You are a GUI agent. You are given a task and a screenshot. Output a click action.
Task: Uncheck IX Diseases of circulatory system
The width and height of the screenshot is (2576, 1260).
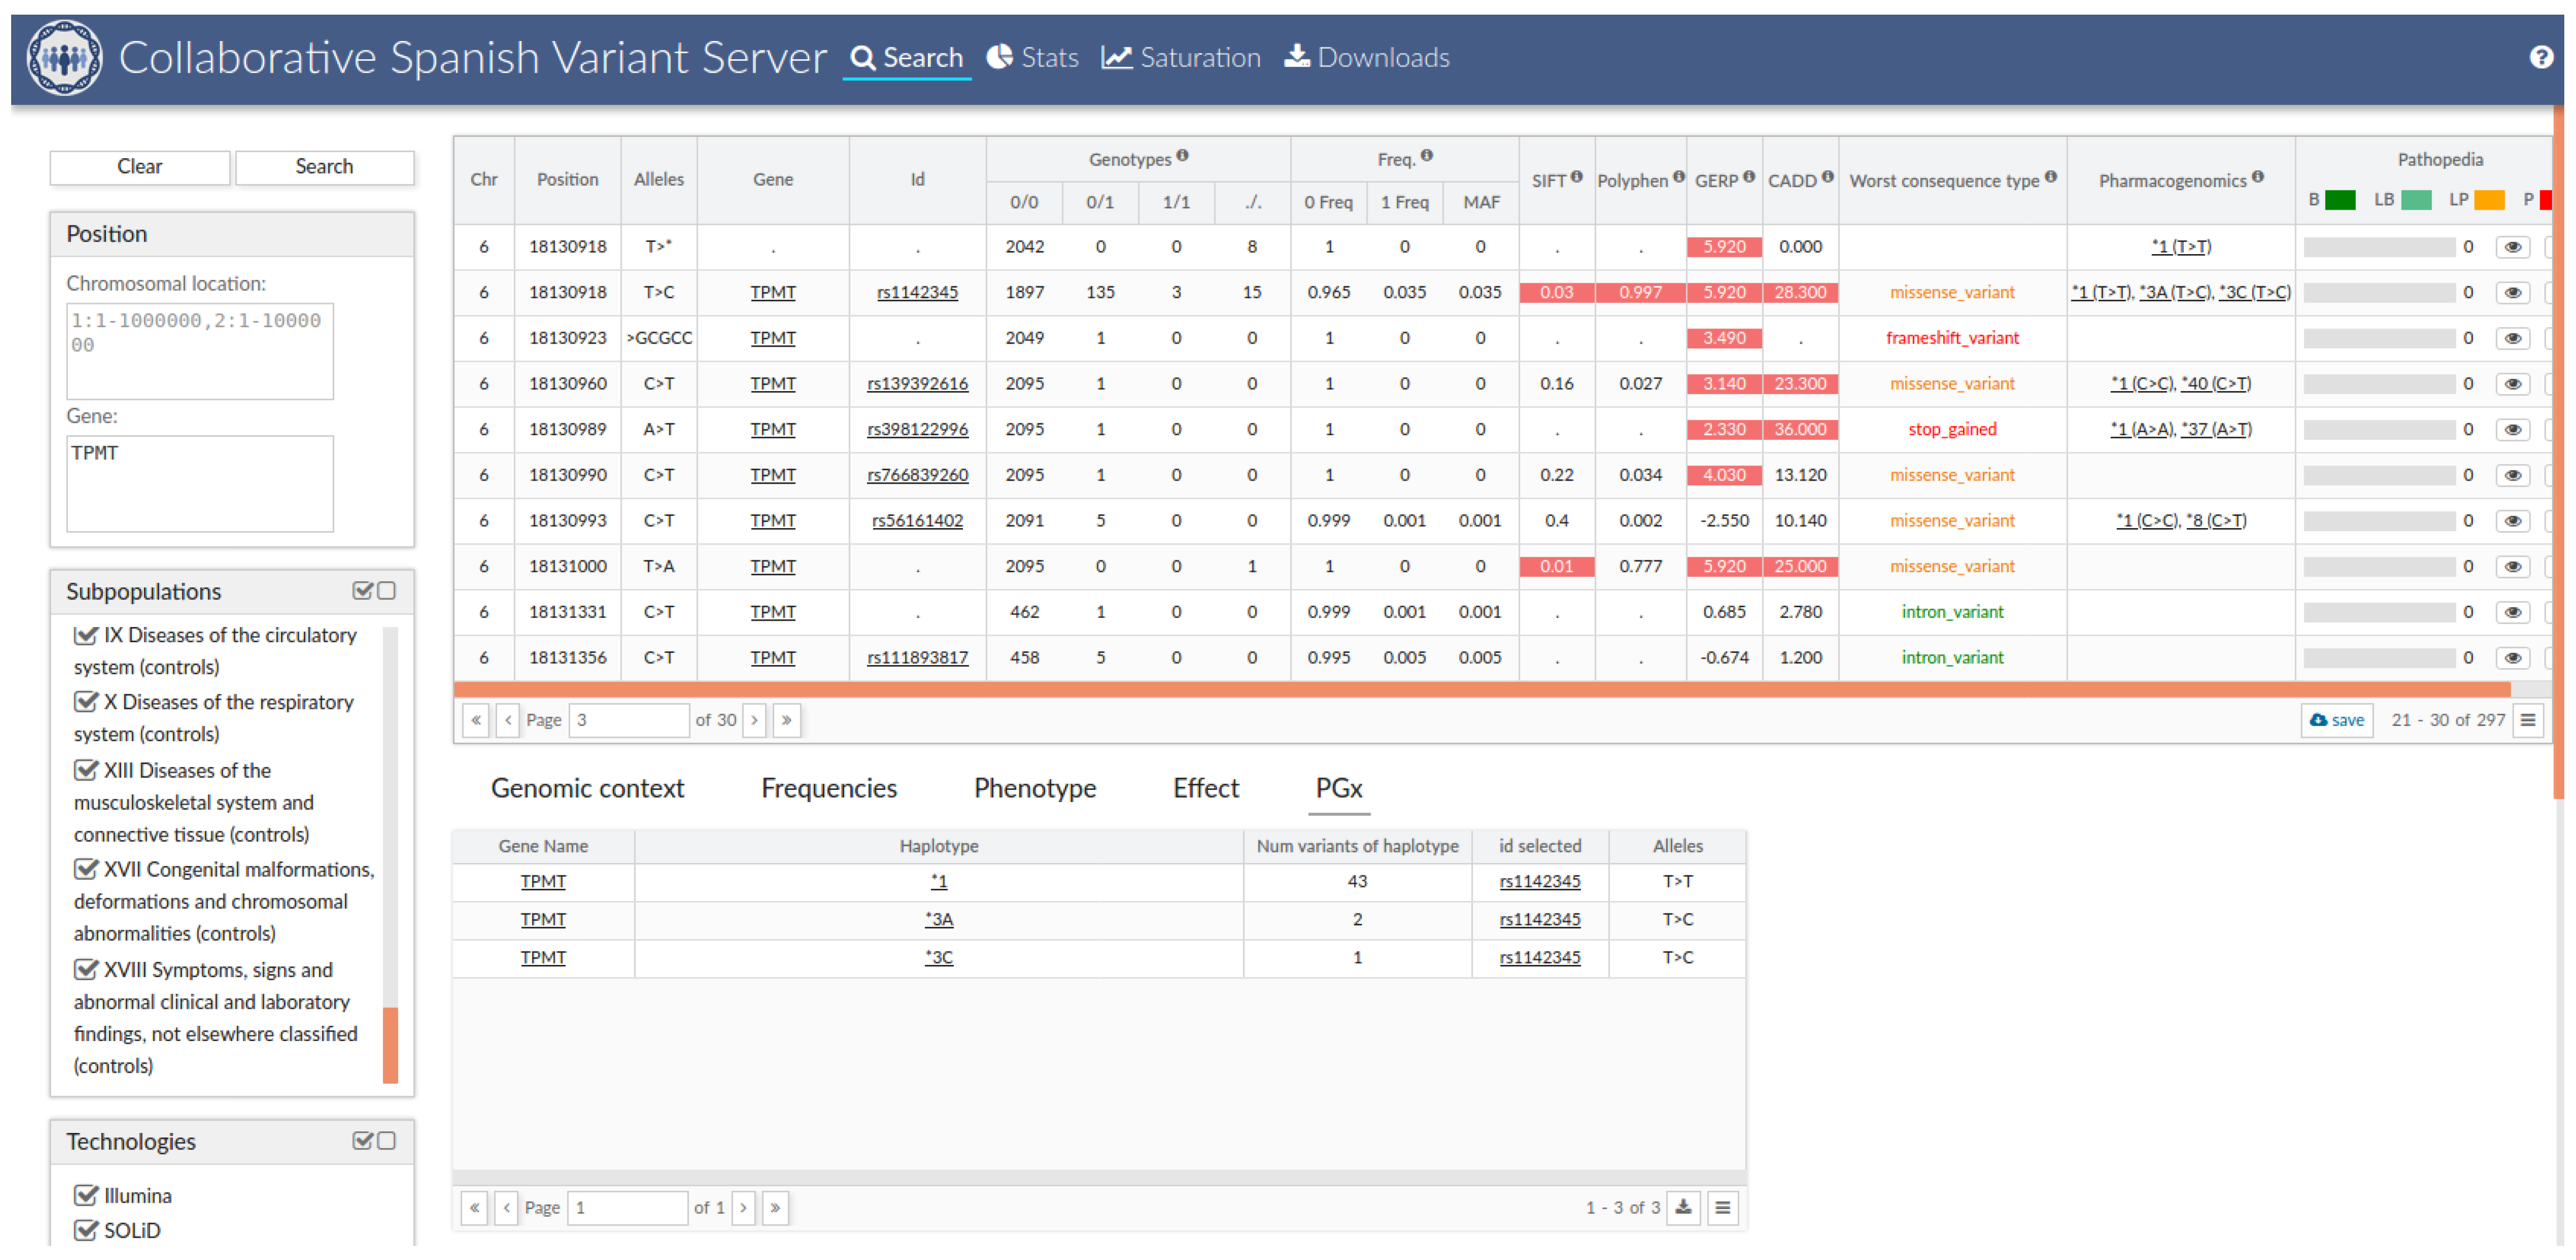(x=86, y=635)
